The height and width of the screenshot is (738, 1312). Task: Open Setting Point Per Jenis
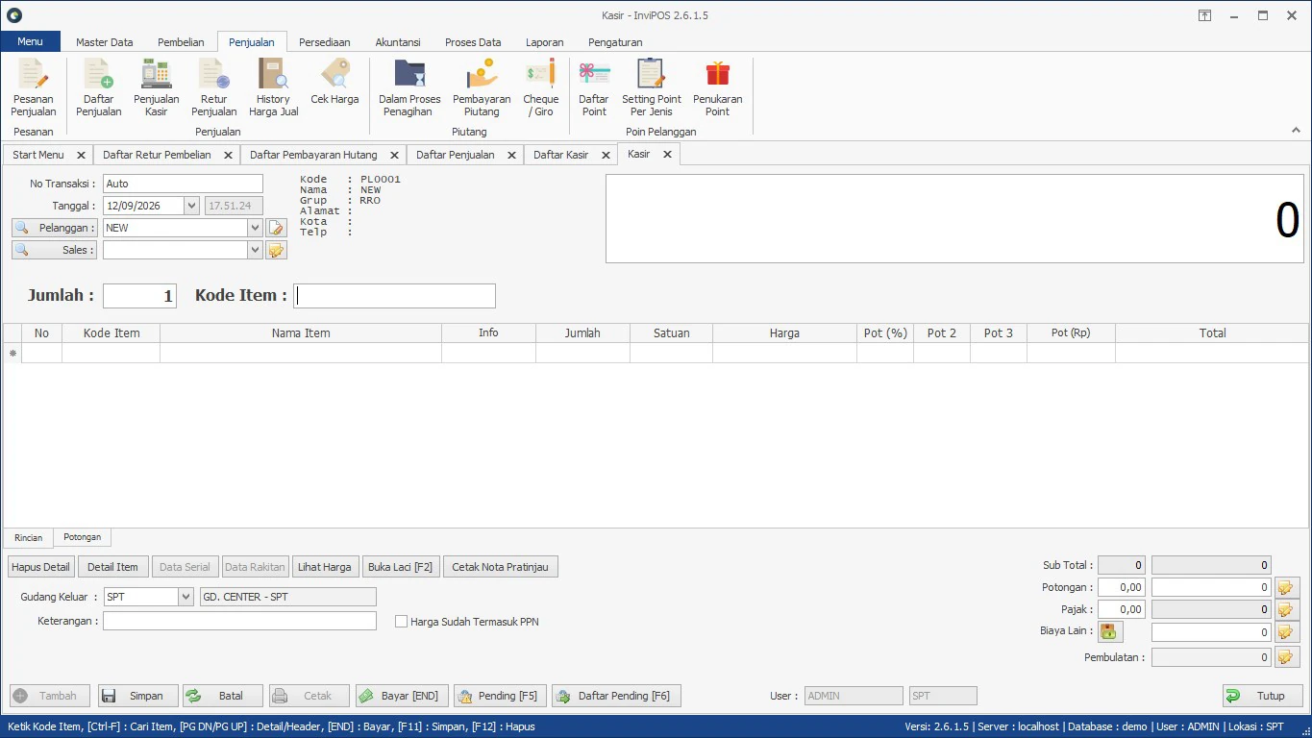click(x=652, y=87)
